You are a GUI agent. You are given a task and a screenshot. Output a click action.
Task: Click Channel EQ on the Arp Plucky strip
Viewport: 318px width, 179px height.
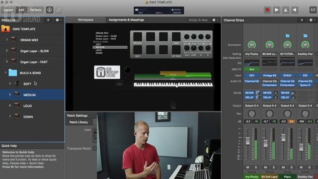click(252, 81)
